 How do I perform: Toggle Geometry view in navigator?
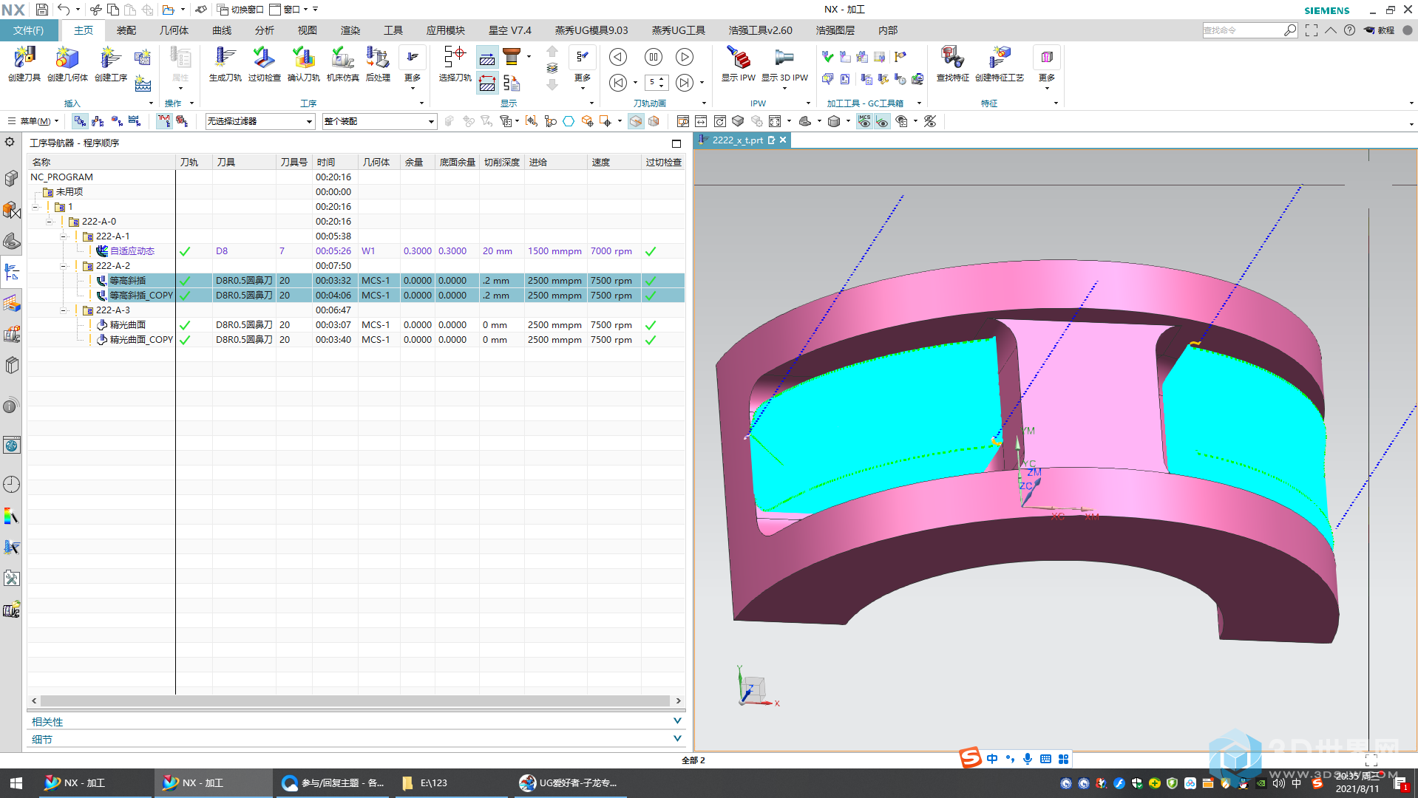pos(117,121)
